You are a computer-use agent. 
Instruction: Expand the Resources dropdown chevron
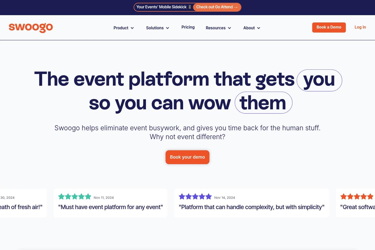(x=229, y=28)
